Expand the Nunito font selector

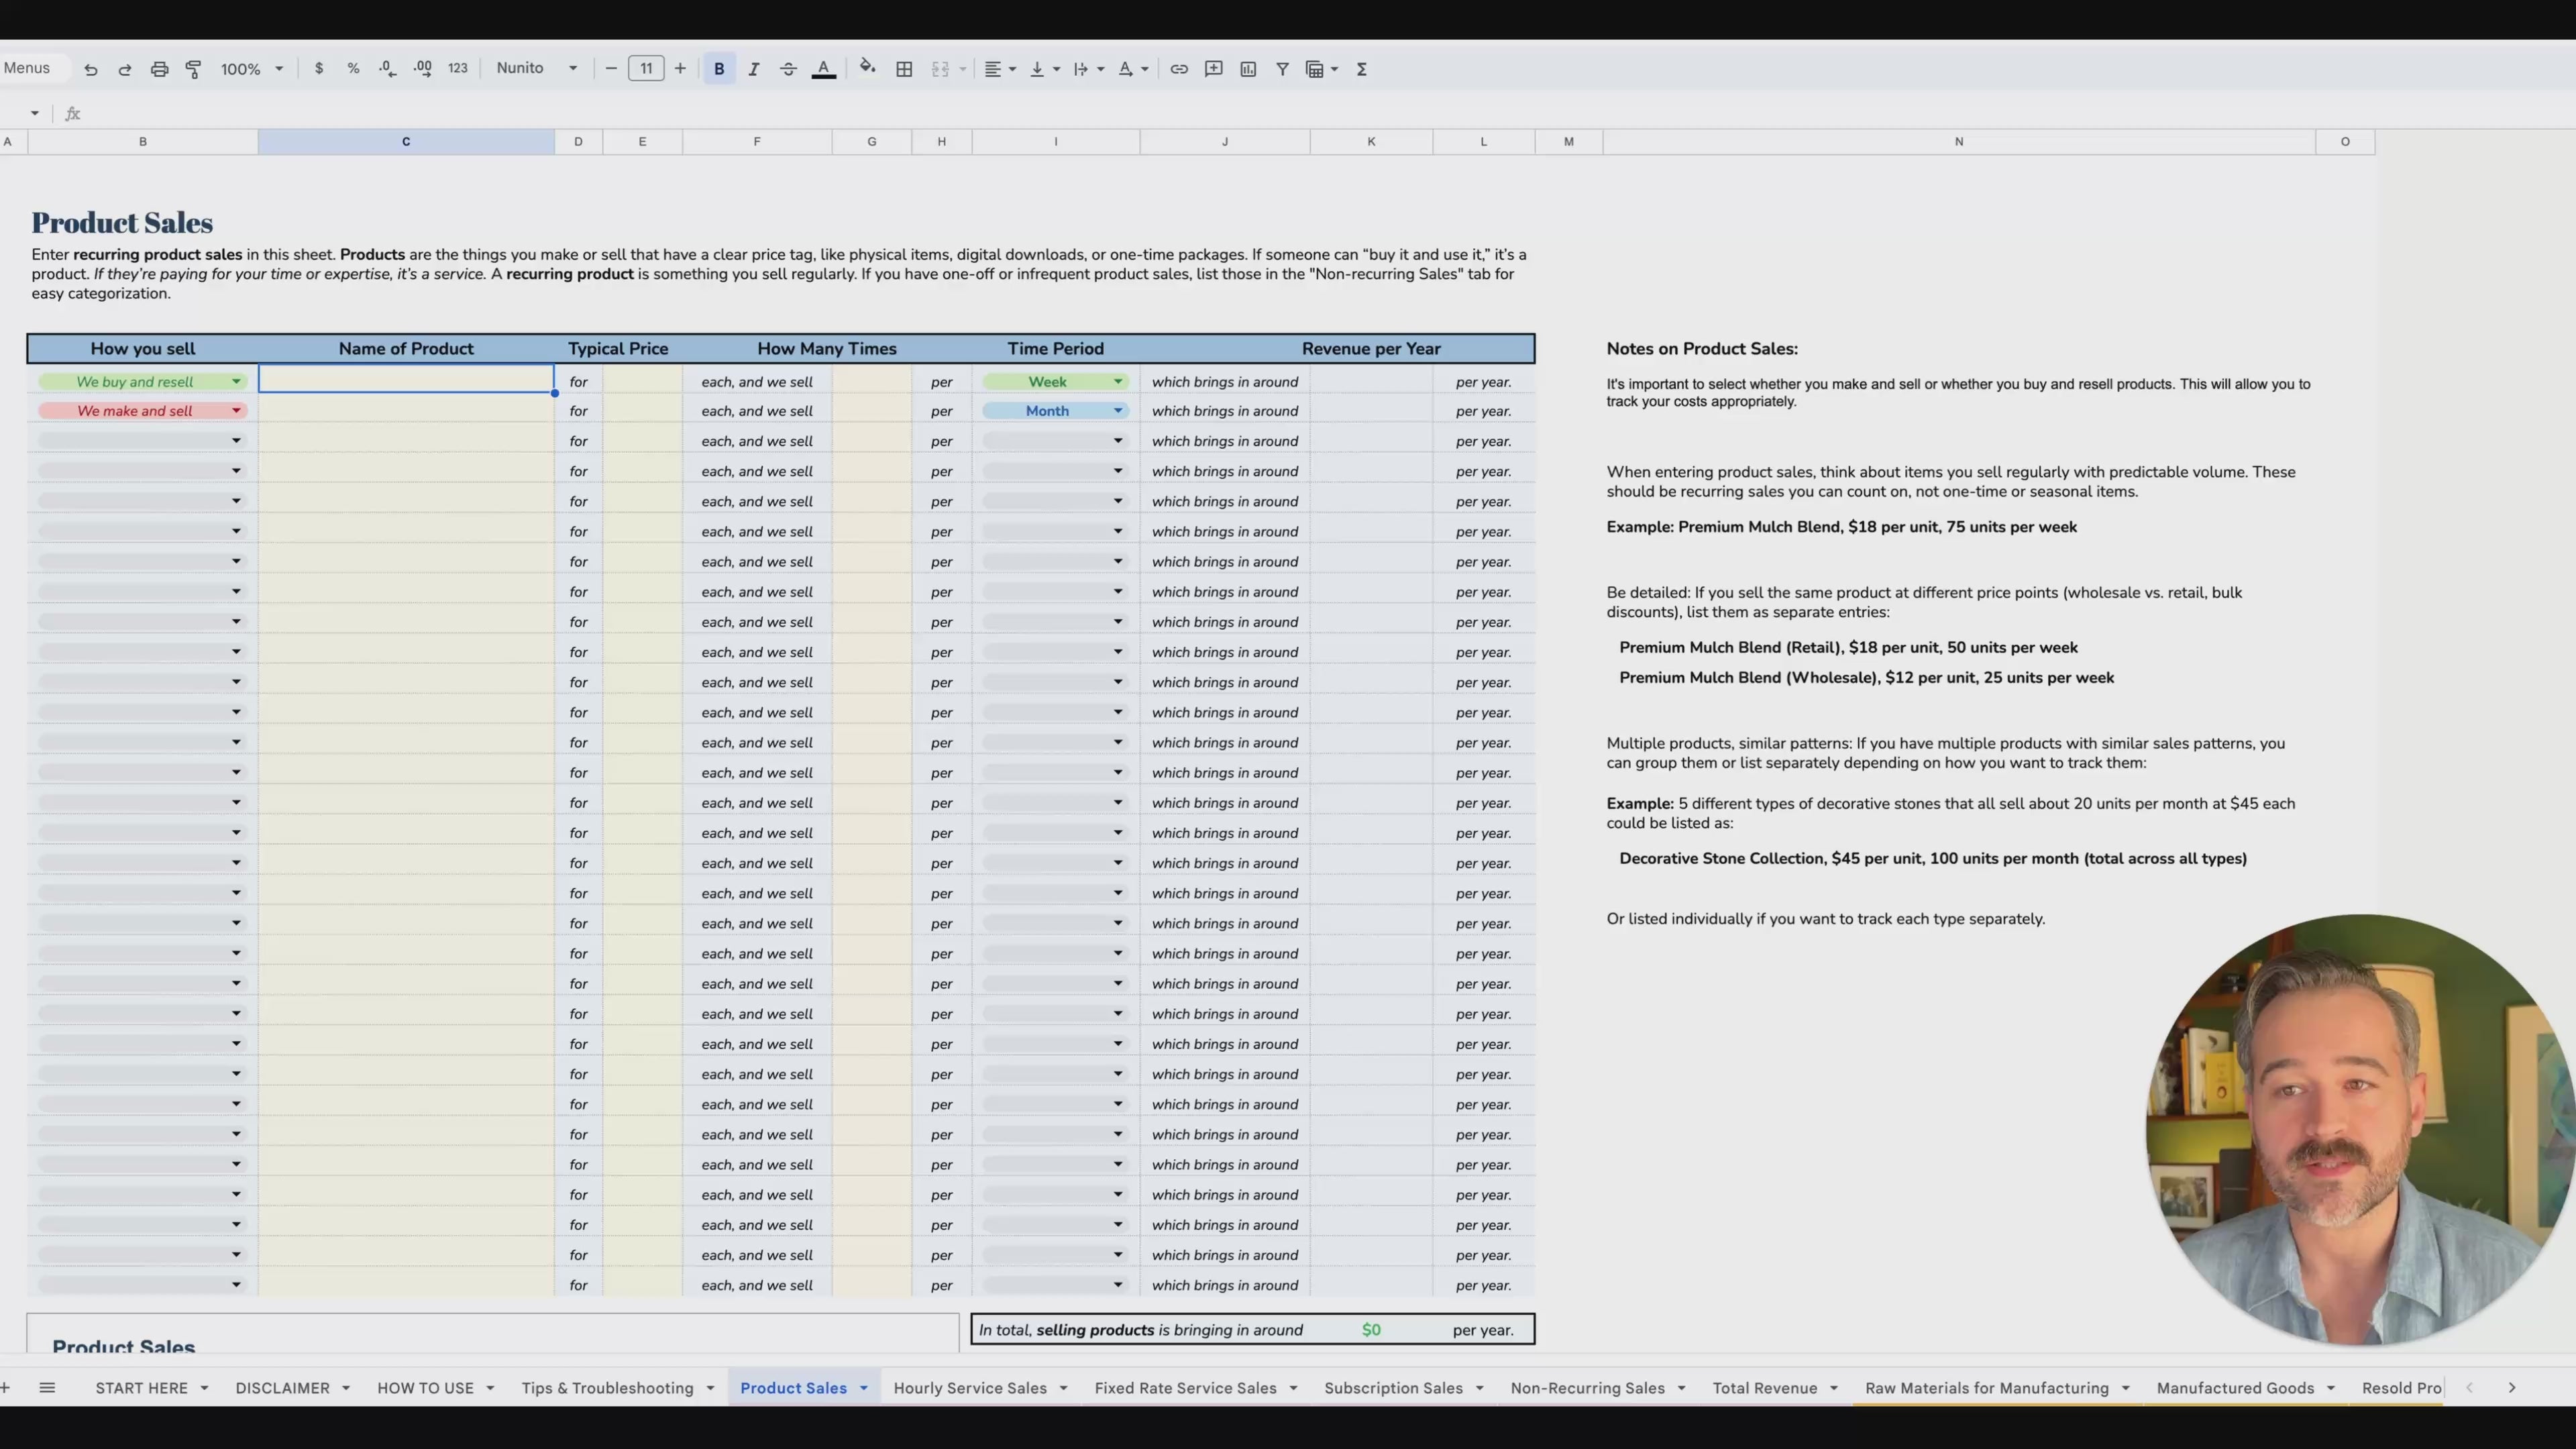(x=573, y=68)
